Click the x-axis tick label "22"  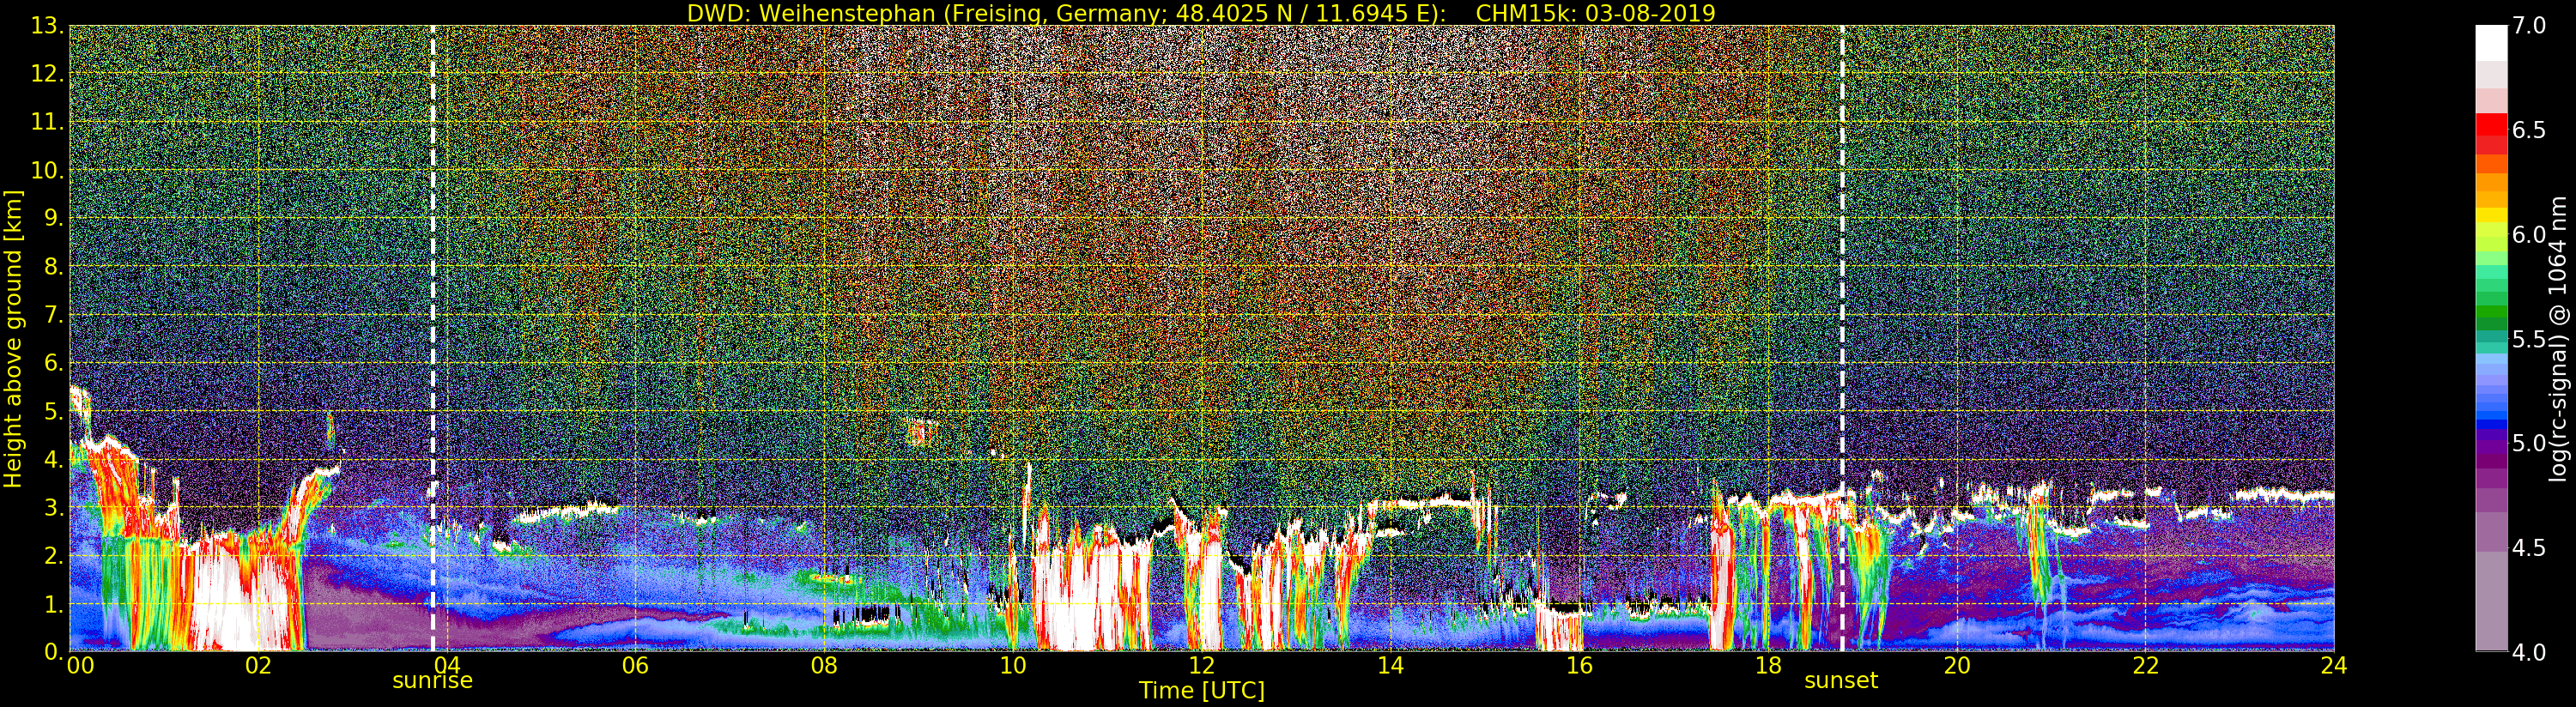[x=2146, y=666]
